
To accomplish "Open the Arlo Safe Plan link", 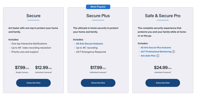I will click(148, 56).
